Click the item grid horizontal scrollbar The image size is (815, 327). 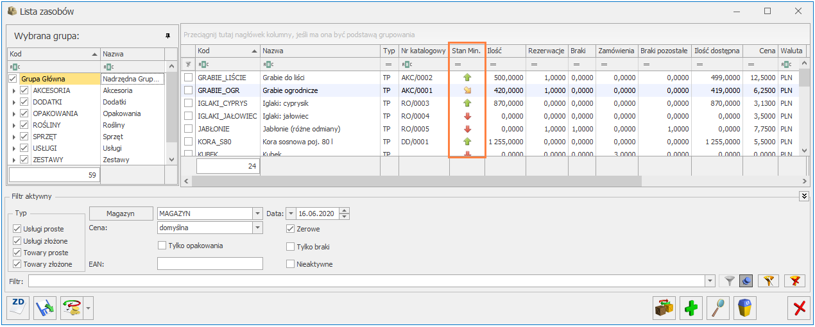click(418, 181)
